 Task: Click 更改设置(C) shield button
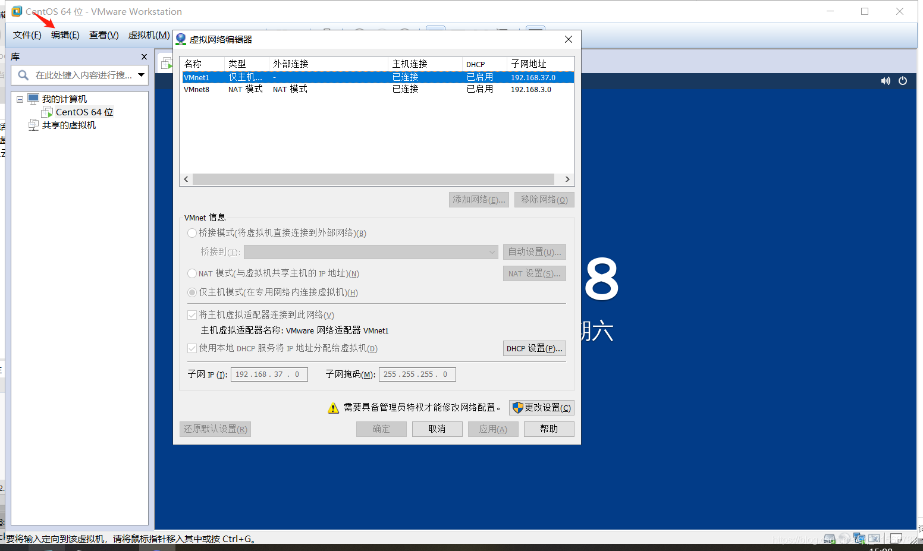tap(542, 408)
